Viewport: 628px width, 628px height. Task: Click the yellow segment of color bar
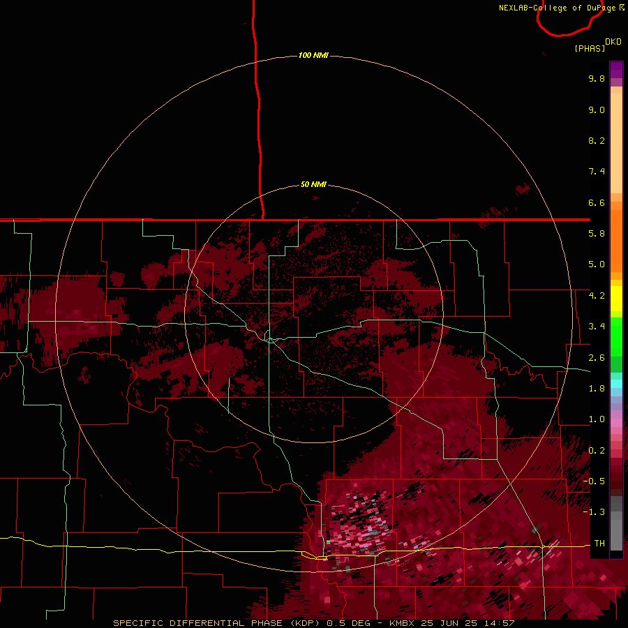(616, 299)
